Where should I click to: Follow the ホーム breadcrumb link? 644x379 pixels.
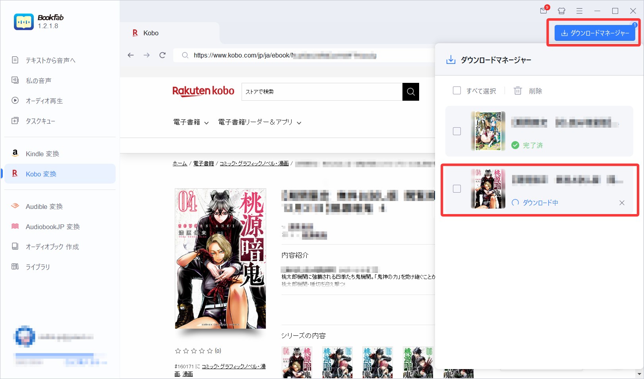point(180,163)
